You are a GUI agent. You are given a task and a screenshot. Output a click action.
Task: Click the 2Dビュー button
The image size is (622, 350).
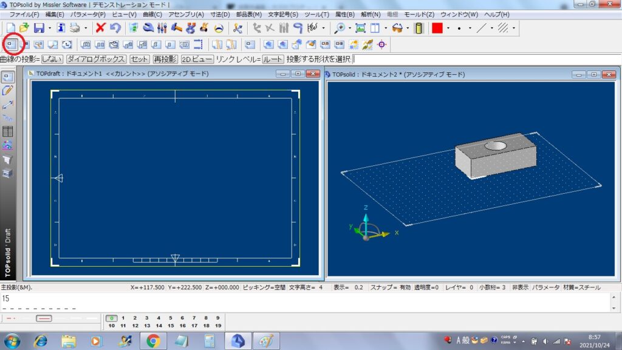point(197,59)
